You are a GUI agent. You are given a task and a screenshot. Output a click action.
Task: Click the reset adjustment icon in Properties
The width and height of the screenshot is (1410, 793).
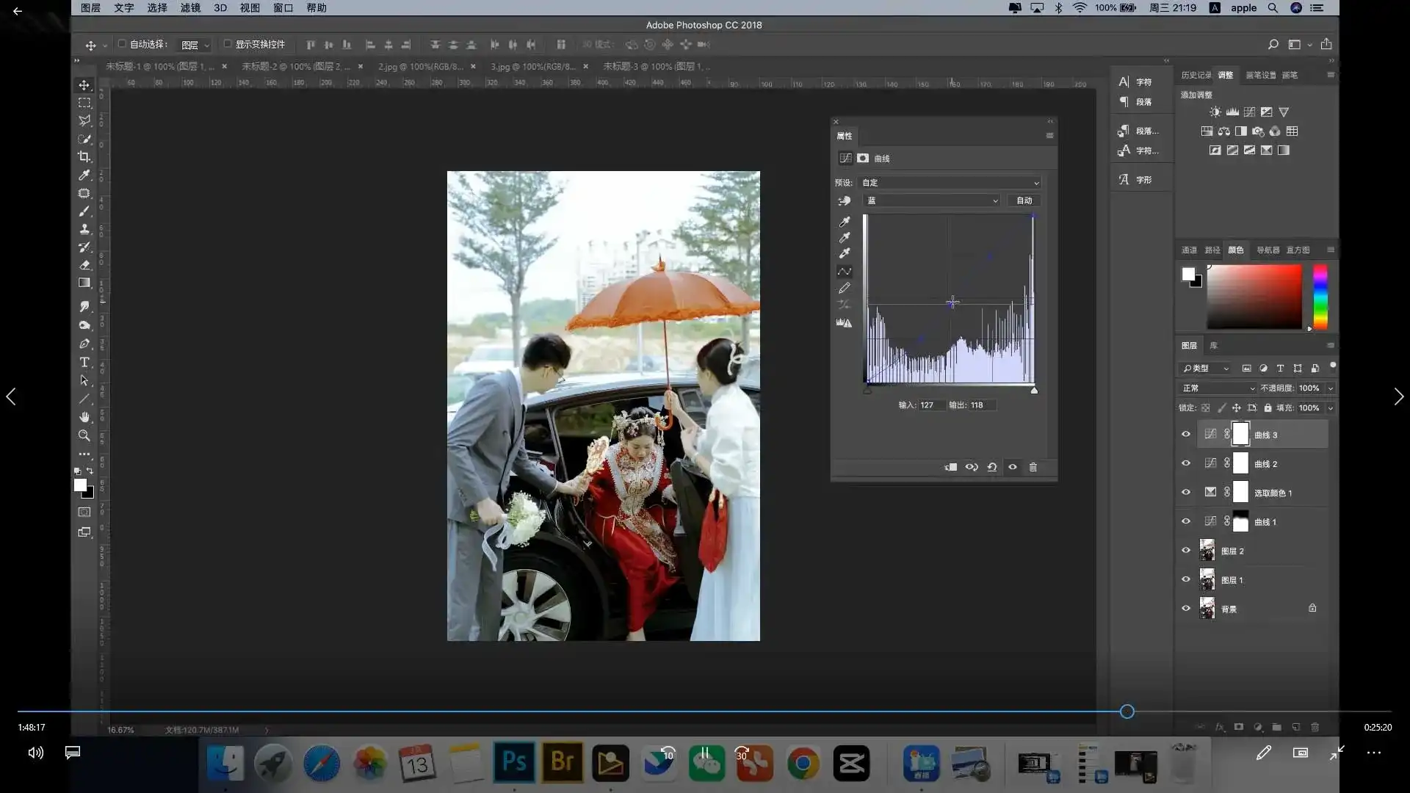(x=992, y=467)
